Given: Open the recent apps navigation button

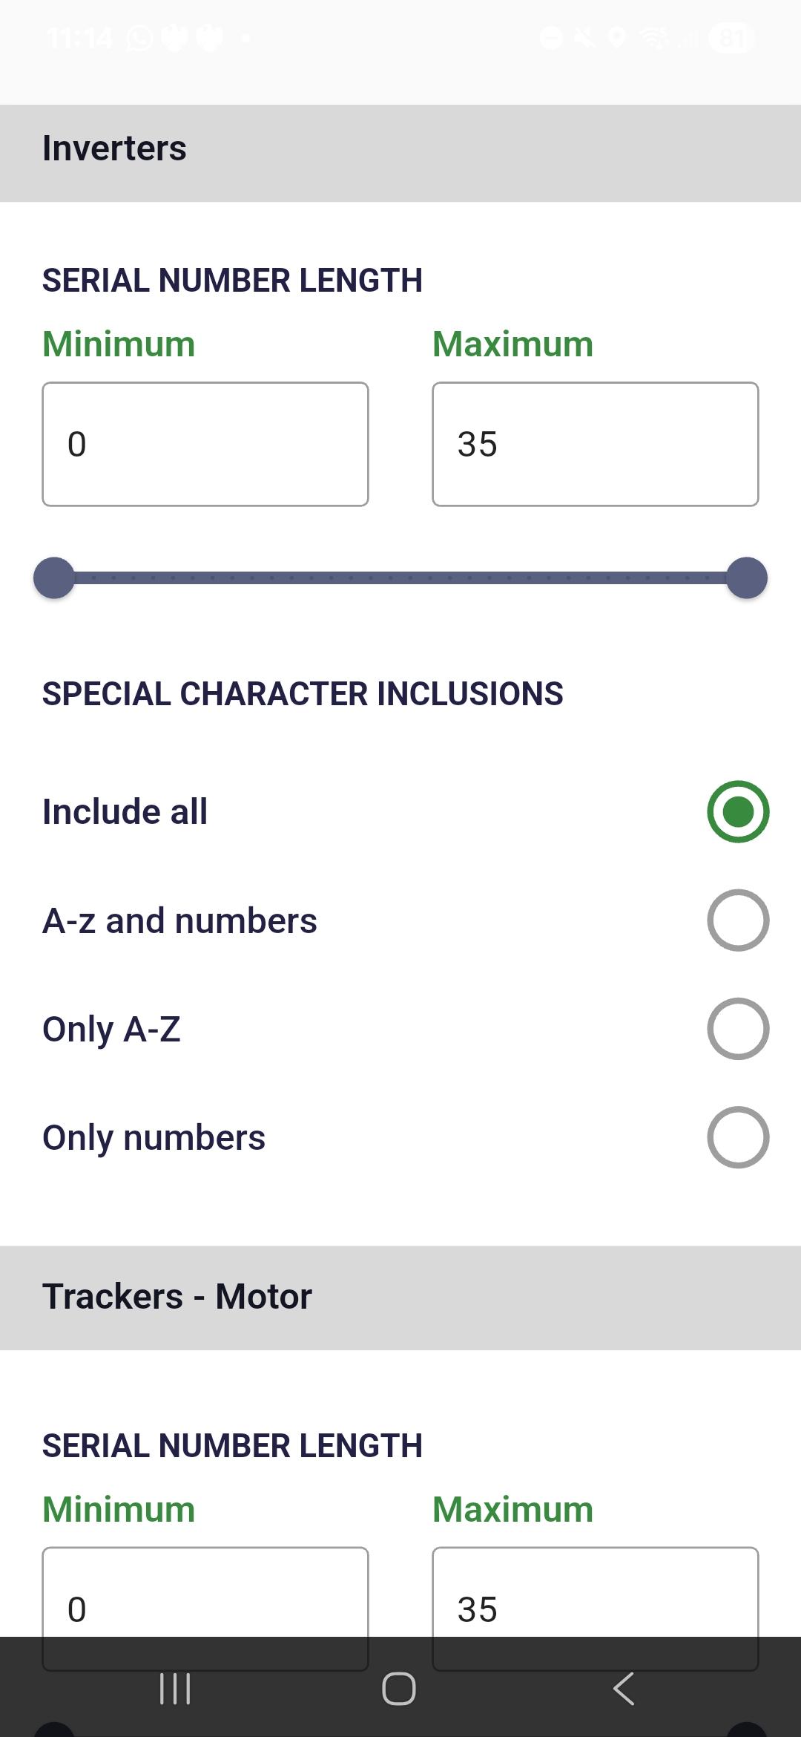Looking at the screenshot, I should (176, 1689).
